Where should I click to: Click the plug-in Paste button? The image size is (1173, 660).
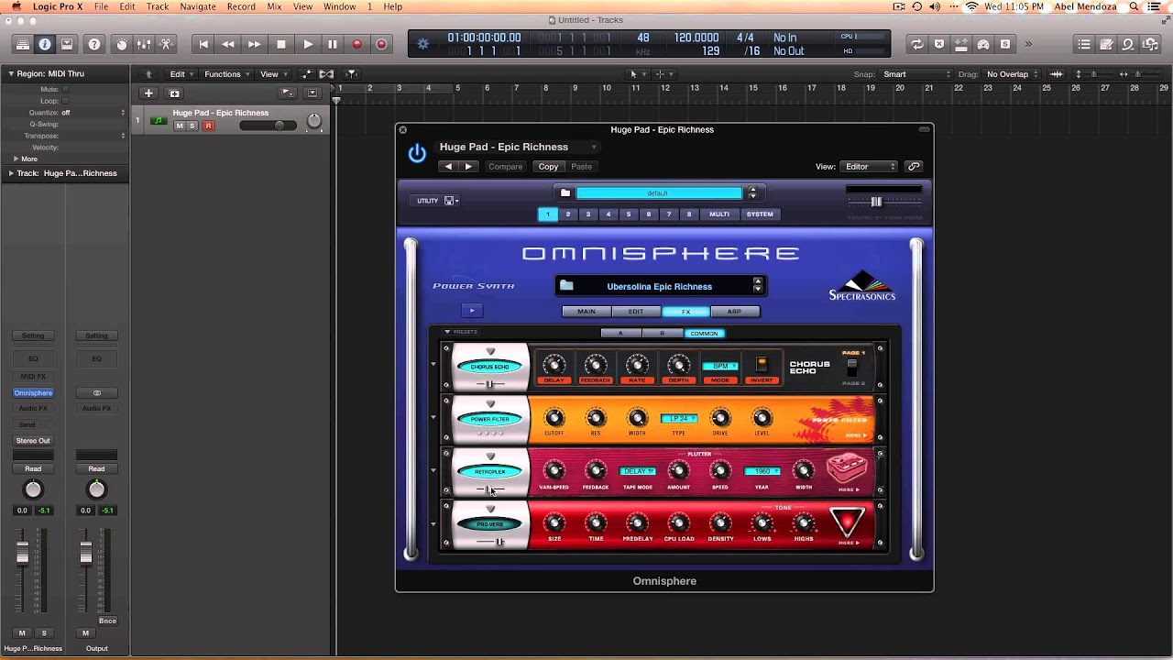coord(582,167)
